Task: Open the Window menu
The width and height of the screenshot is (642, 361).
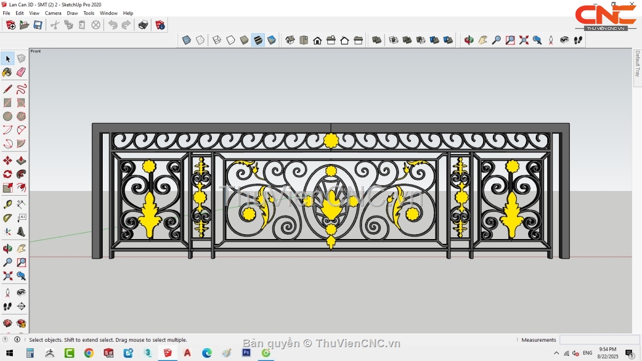Action: coord(109,13)
